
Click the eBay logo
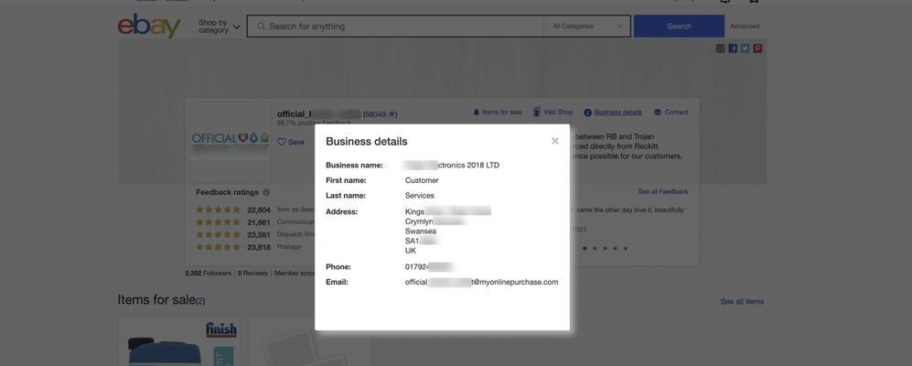click(149, 27)
